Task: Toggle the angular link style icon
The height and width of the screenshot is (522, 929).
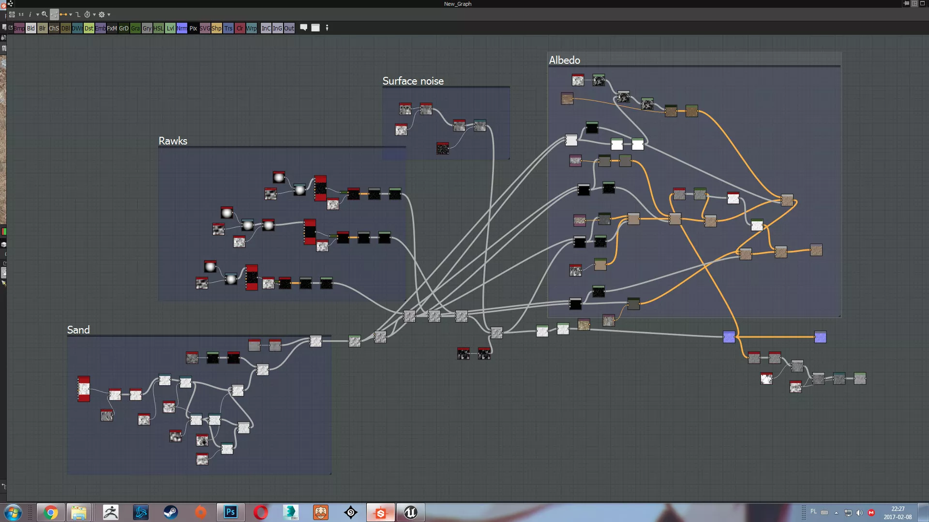Action: point(78,14)
